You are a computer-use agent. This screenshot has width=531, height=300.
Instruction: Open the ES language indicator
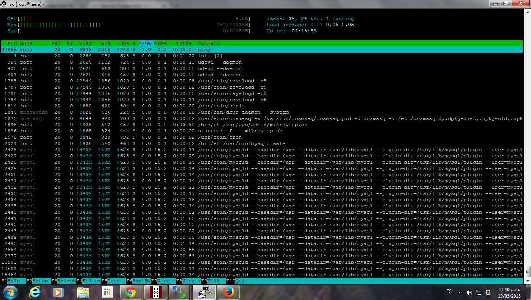[449, 292]
